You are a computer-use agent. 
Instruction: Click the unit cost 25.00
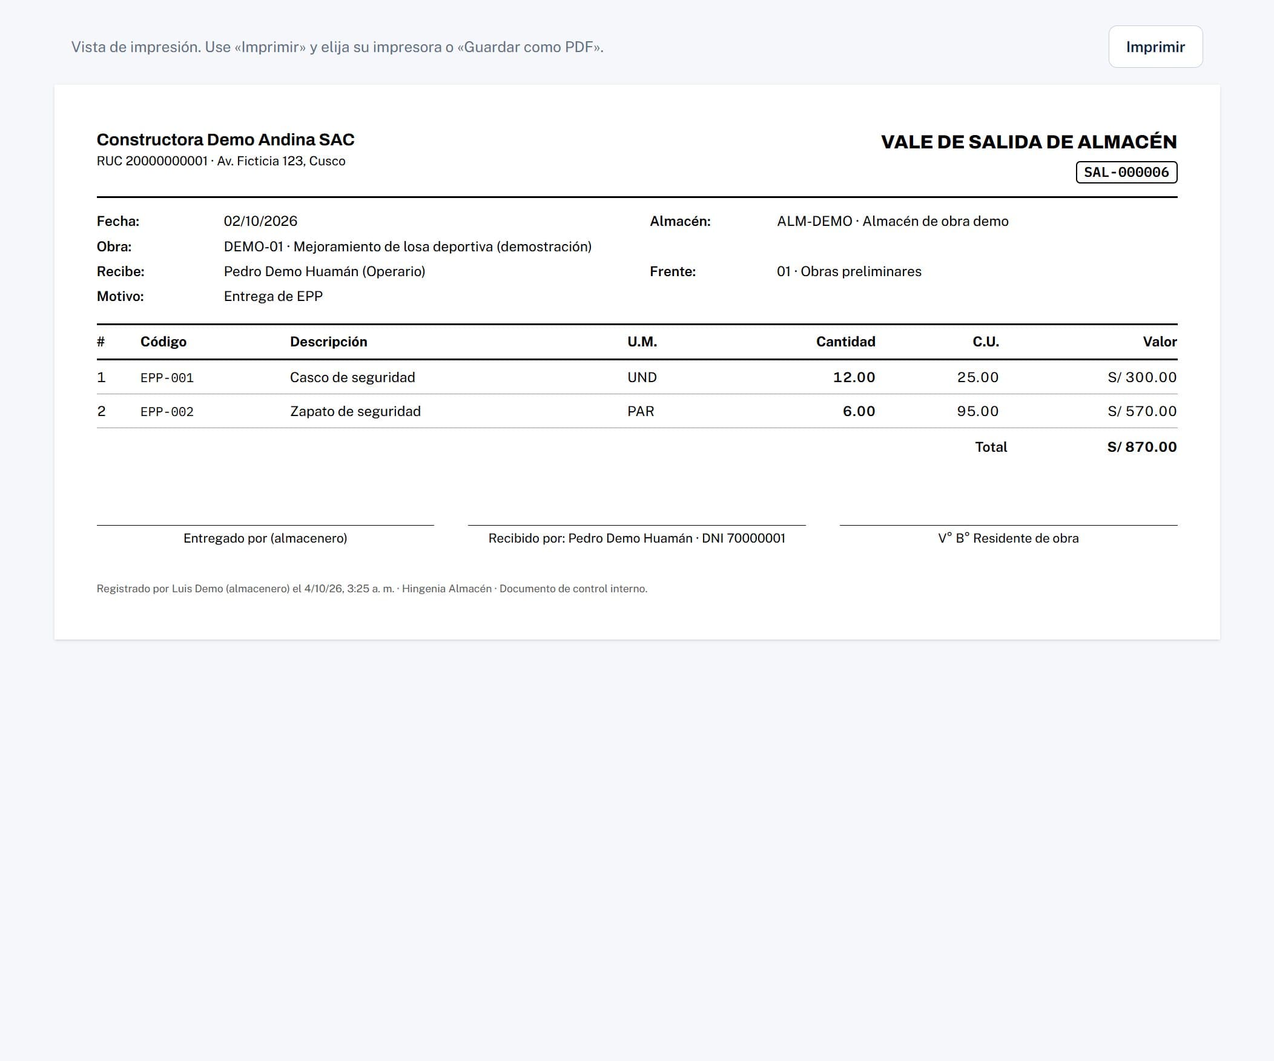click(977, 377)
